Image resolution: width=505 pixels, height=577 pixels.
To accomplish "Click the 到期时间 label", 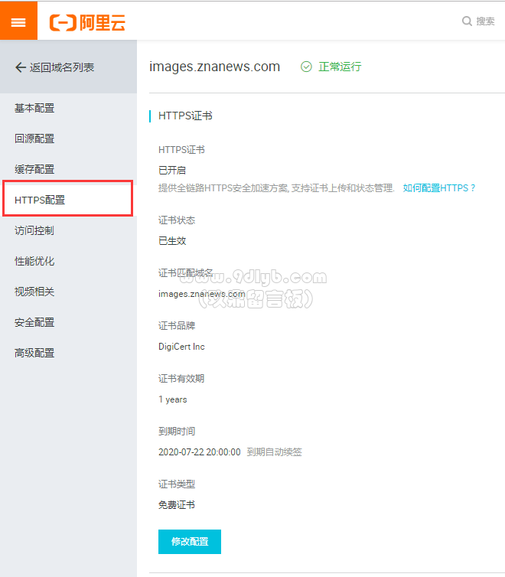I will point(177,432).
